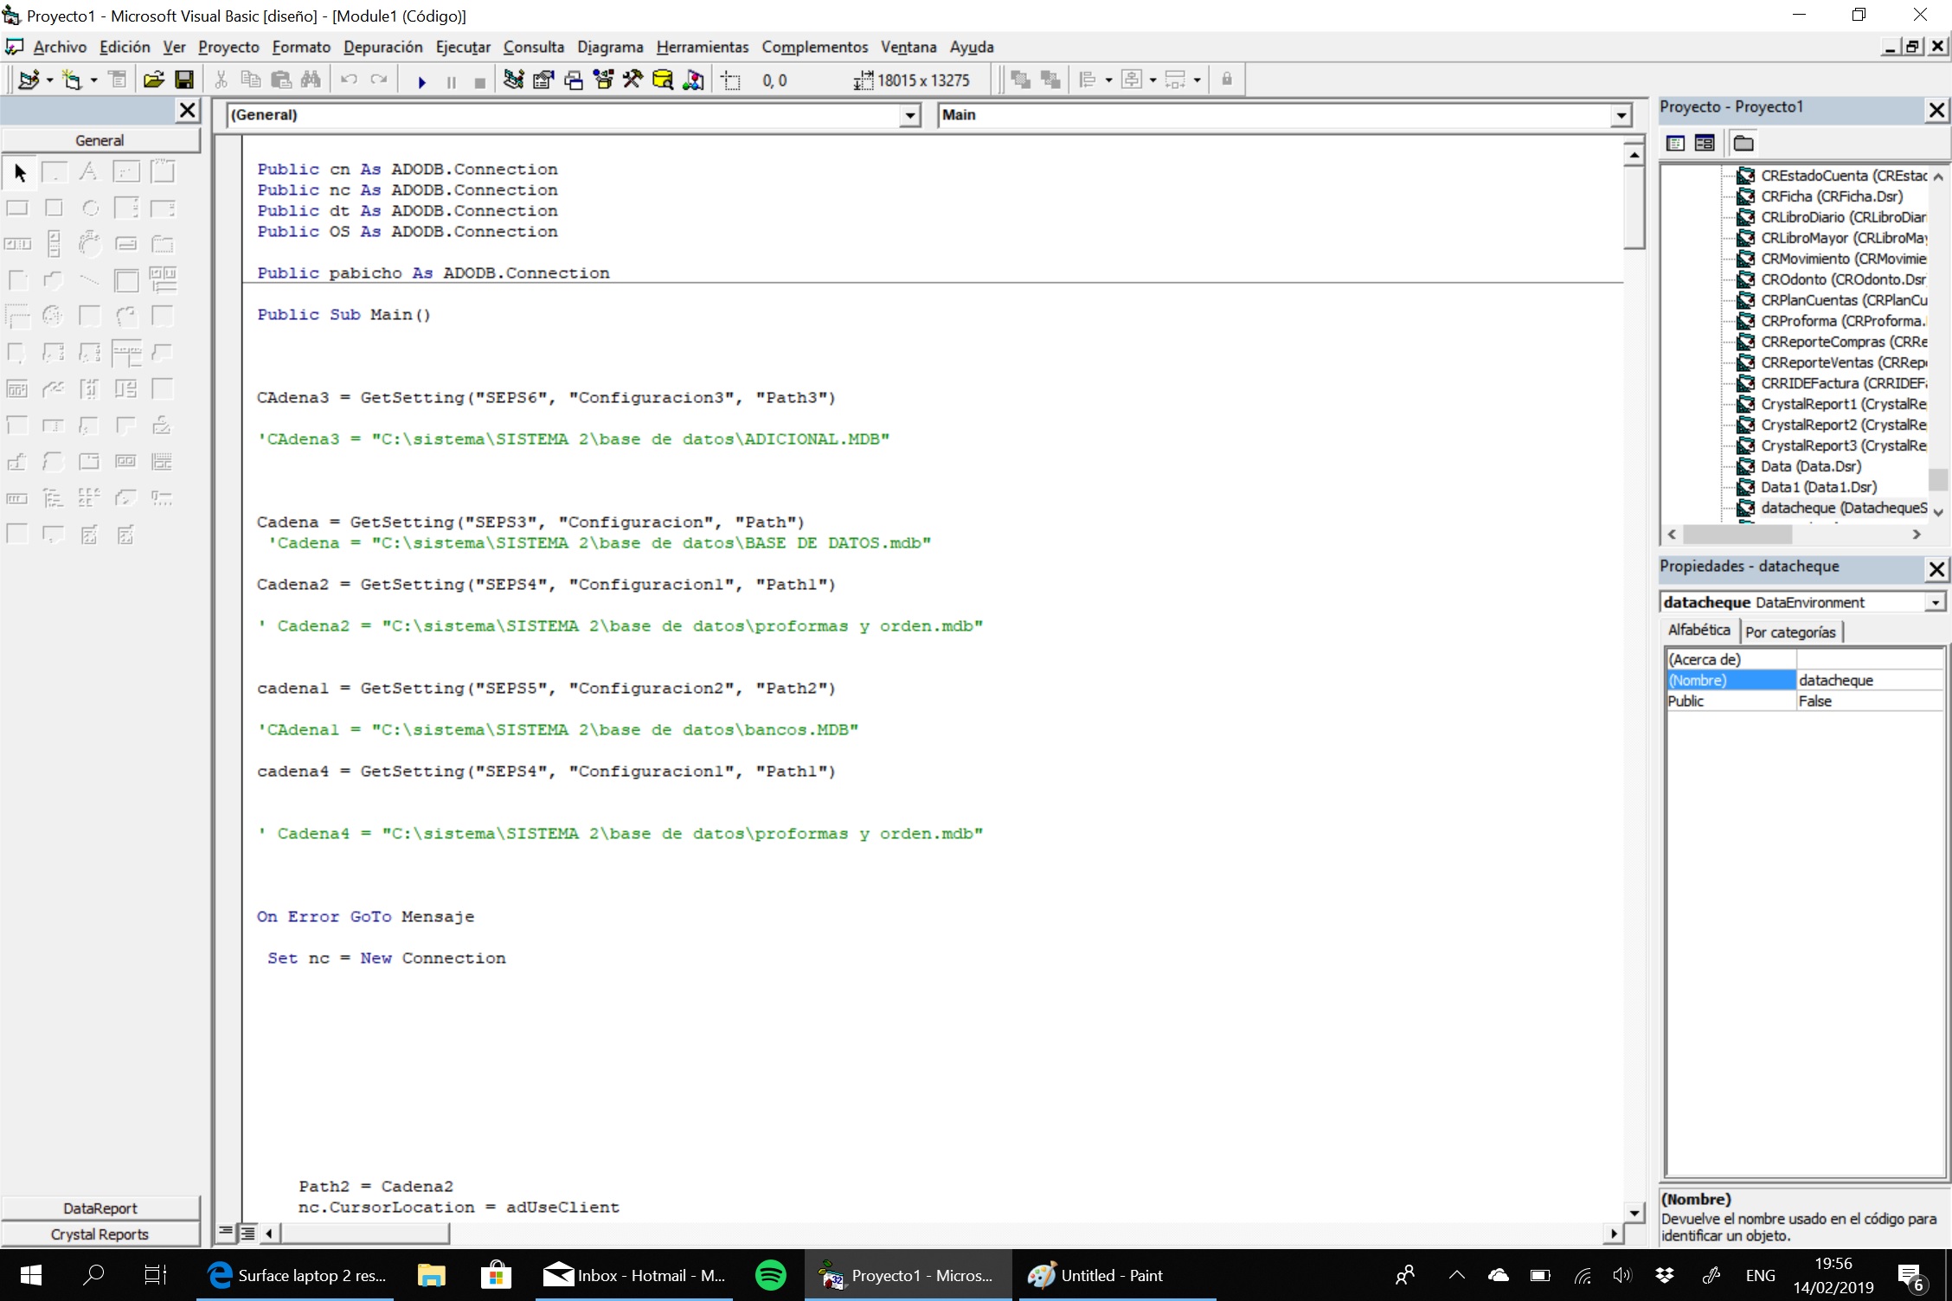Viewport: 1952px width, 1301px height.
Task: Select the Pointer tool in toolbox
Action: click(20, 173)
